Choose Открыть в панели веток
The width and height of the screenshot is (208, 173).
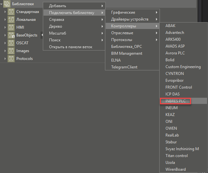(x=74, y=47)
